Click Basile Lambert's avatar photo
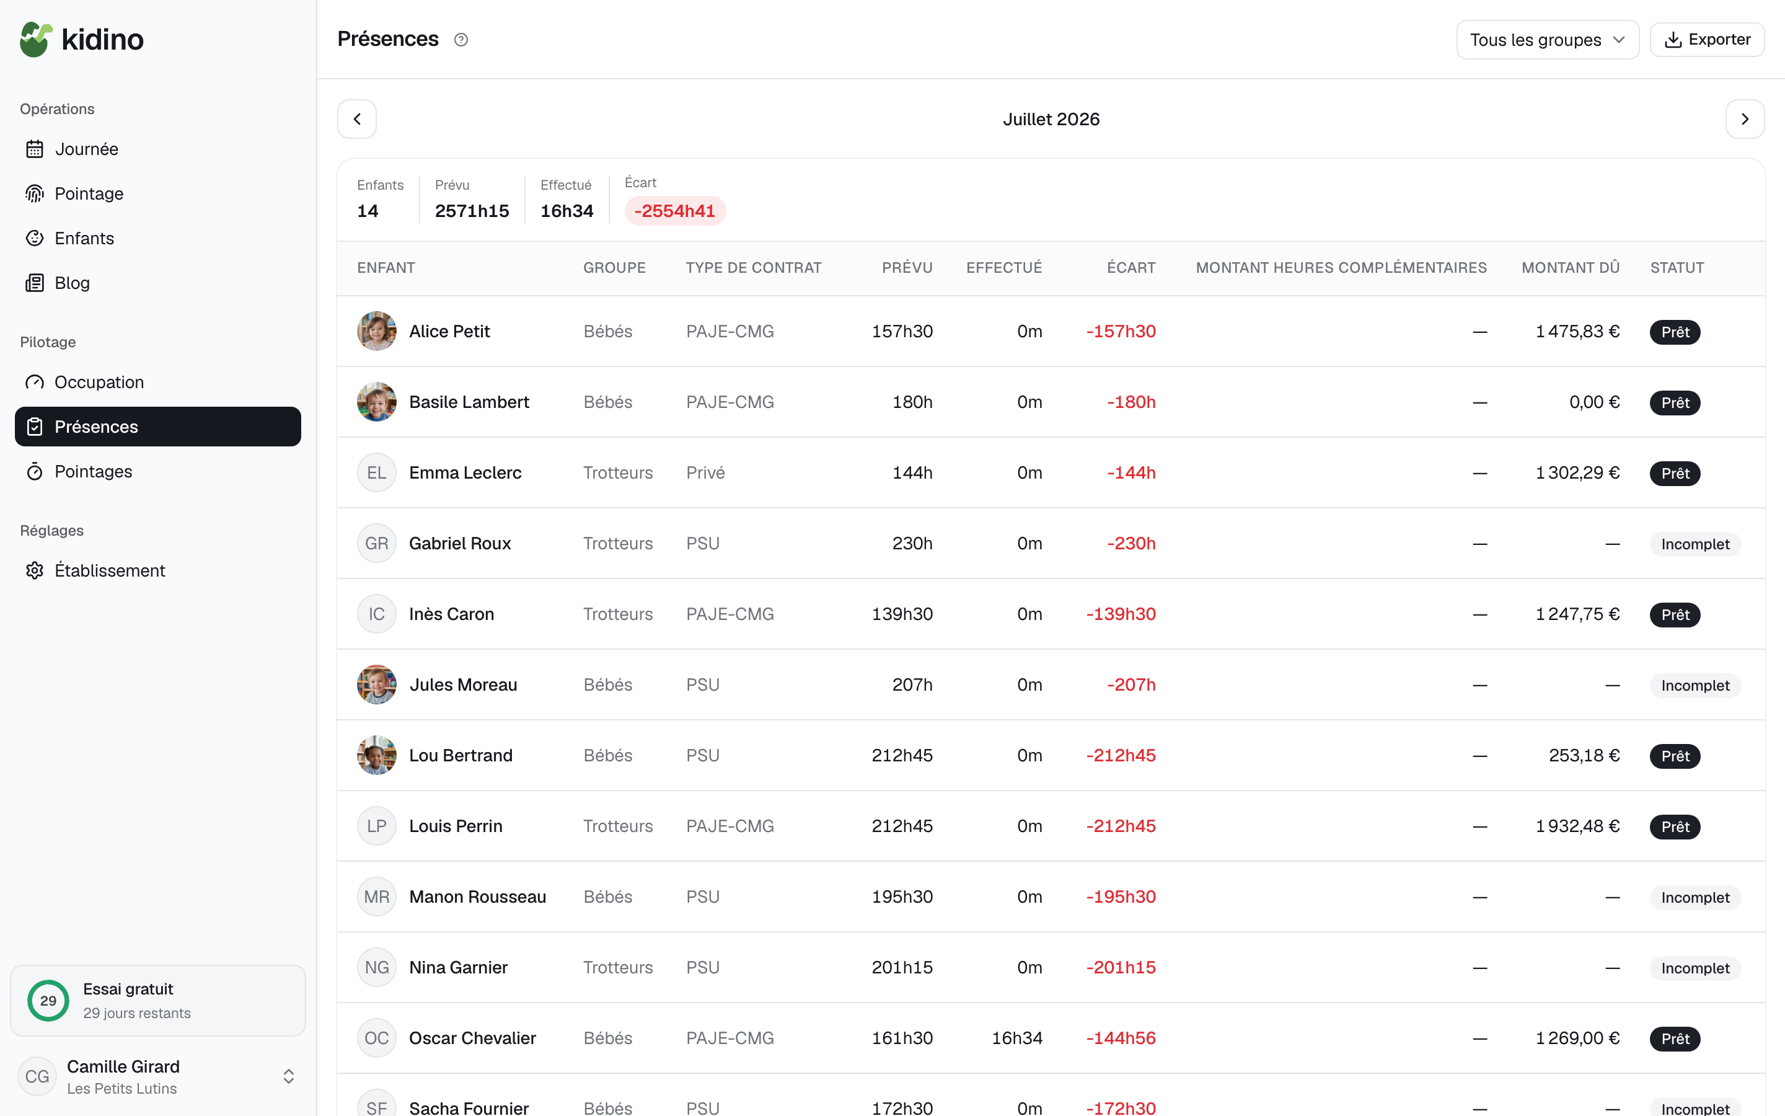 377,402
